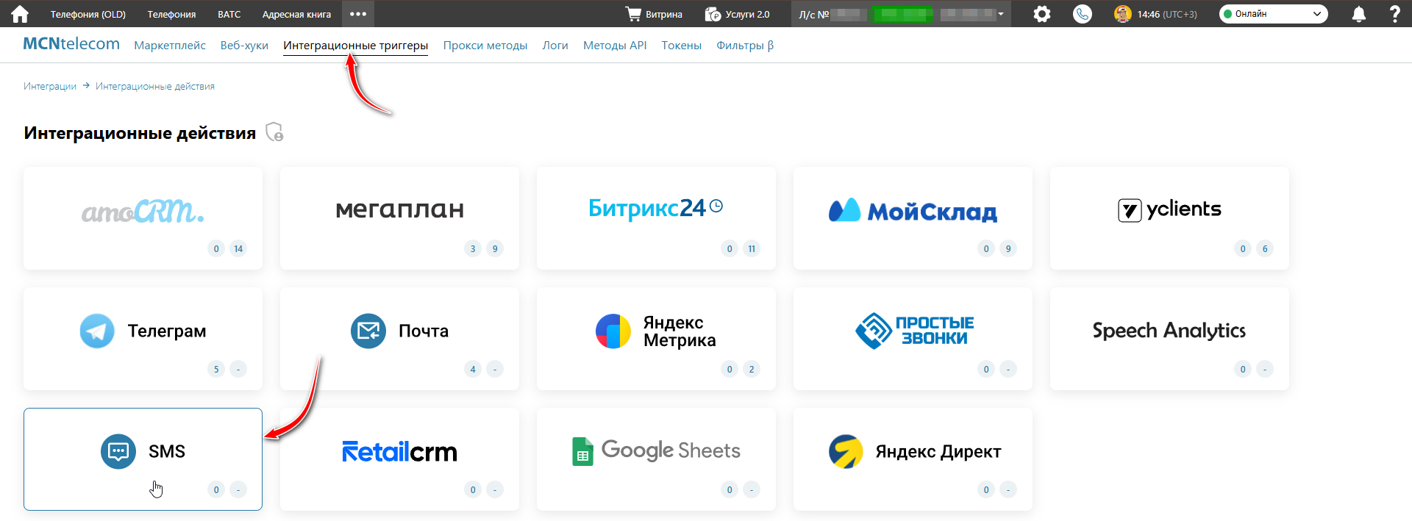The width and height of the screenshot is (1412, 521).
Task: Open help question mark
Action: [1394, 14]
